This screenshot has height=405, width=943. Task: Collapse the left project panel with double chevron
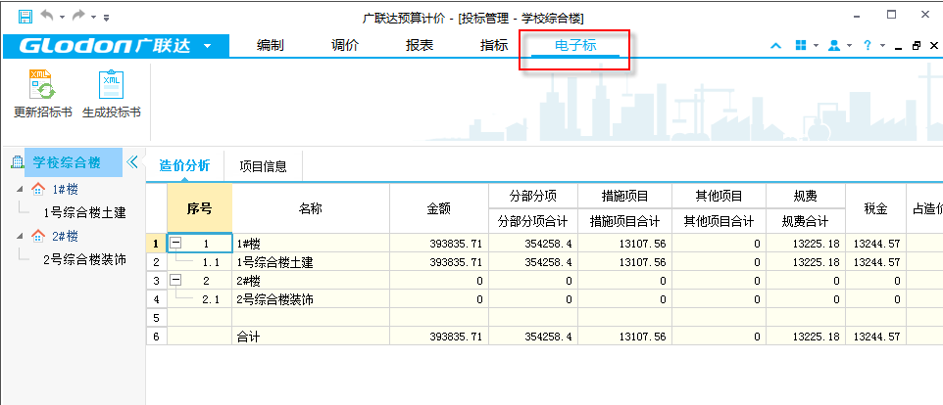coord(133,163)
